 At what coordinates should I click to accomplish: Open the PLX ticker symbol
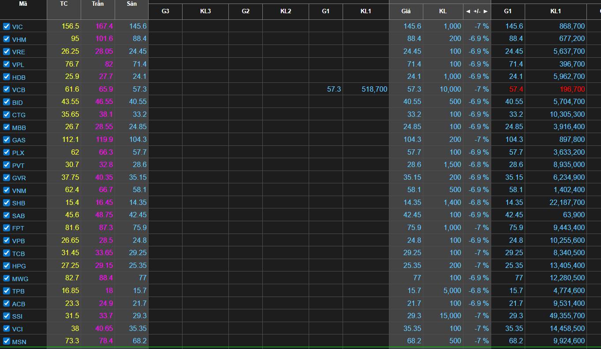[18, 153]
